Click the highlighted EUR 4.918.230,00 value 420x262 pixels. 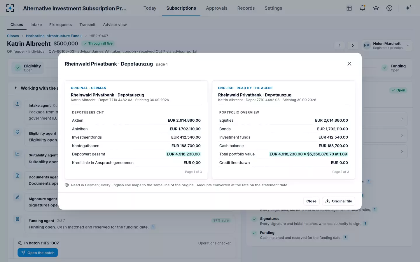point(183,154)
